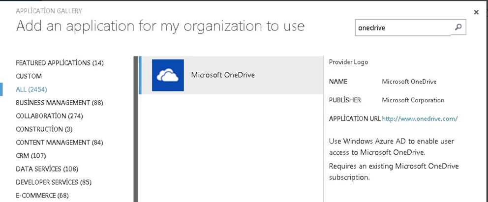Click the Microsoft Corporation publisher value
488x202 pixels.
413,100
